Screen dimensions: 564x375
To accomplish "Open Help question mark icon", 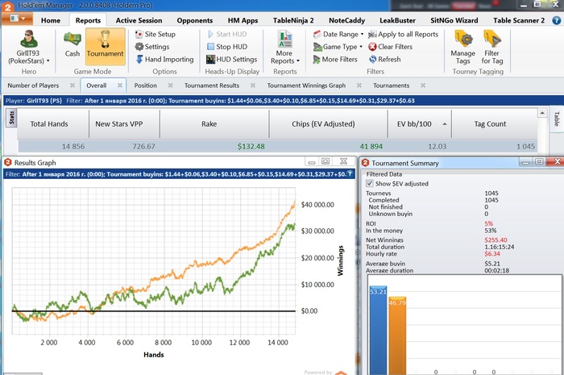I will 557,20.
